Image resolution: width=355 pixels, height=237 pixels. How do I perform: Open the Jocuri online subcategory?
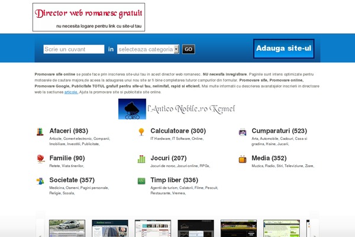[187, 166]
